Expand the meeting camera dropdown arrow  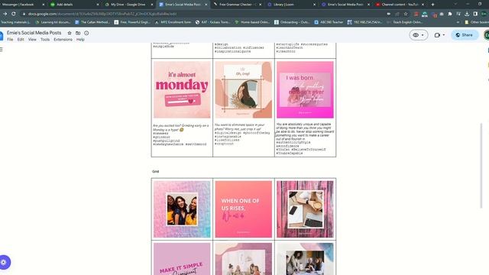pos(444,35)
